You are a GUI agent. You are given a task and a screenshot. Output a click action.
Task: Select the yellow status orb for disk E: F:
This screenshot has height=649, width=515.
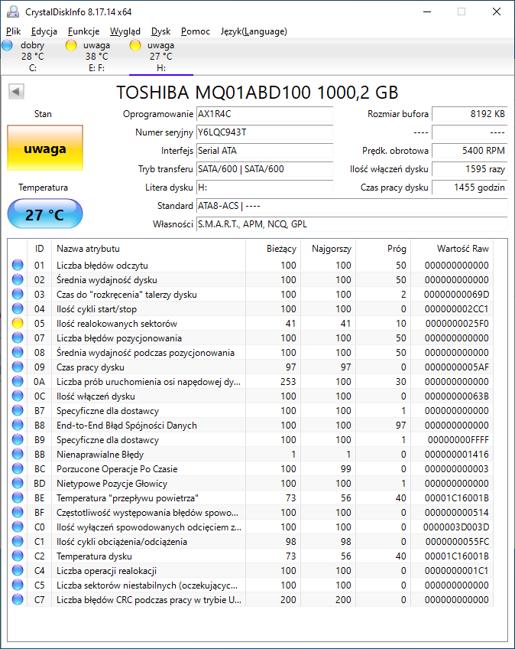[71, 45]
